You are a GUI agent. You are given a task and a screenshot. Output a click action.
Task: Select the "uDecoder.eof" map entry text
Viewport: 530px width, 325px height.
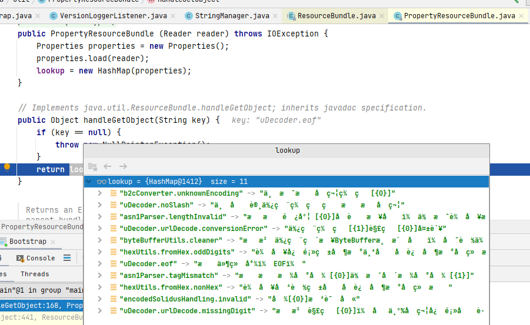(148, 263)
